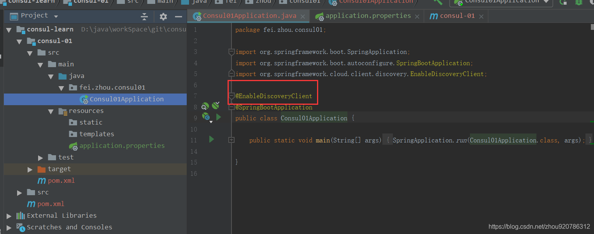The image size is (594, 234).
Task: Click the External Libraries icon
Action: (x=21, y=215)
